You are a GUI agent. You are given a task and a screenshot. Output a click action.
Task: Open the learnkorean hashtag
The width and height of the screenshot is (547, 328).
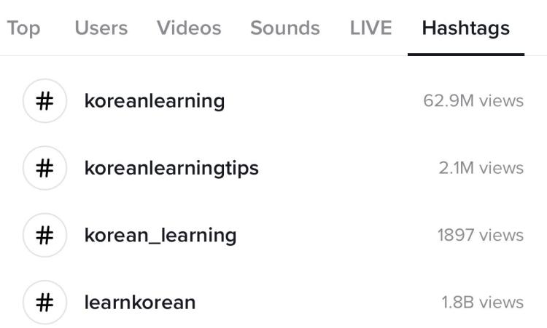(x=140, y=303)
